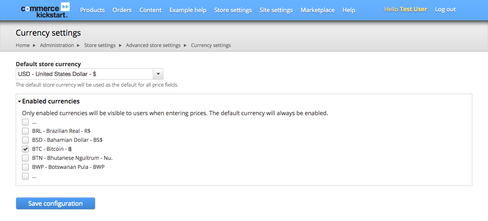Enable BWP - Botswanan Pula currency
Image resolution: width=488 pixels, height=221 pixels.
[x=25, y=167]
